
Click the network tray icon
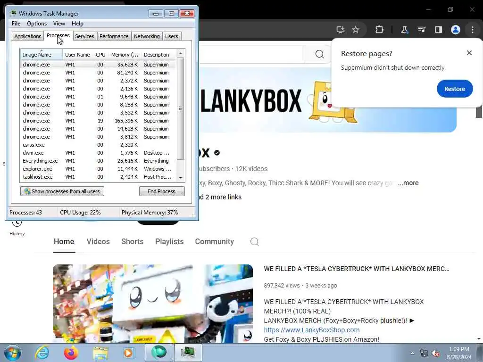coord(424,353)
